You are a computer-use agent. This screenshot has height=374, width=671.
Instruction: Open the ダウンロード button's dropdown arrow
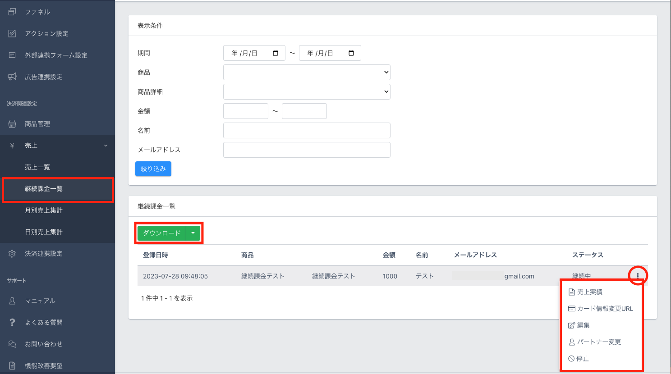(x=193, y=233)
